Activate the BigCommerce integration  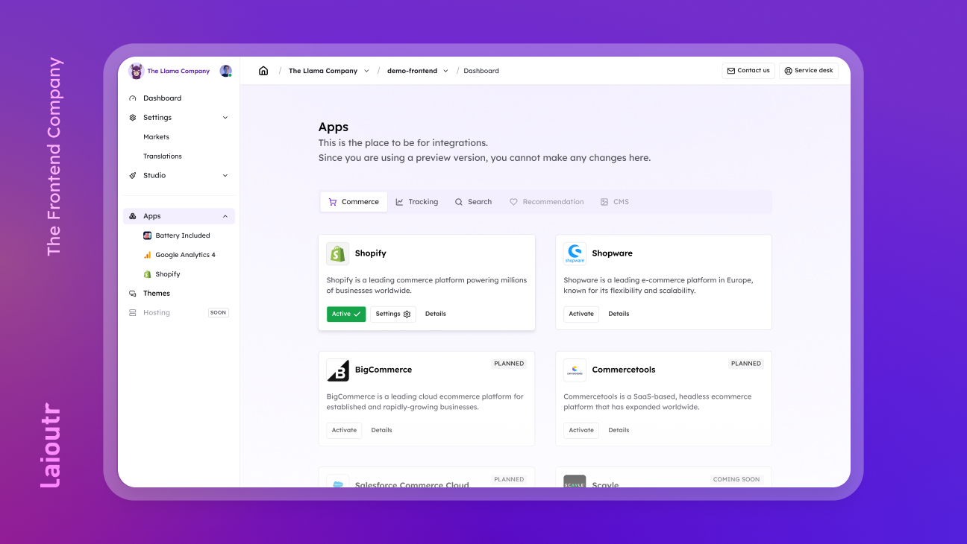[344, 430]
